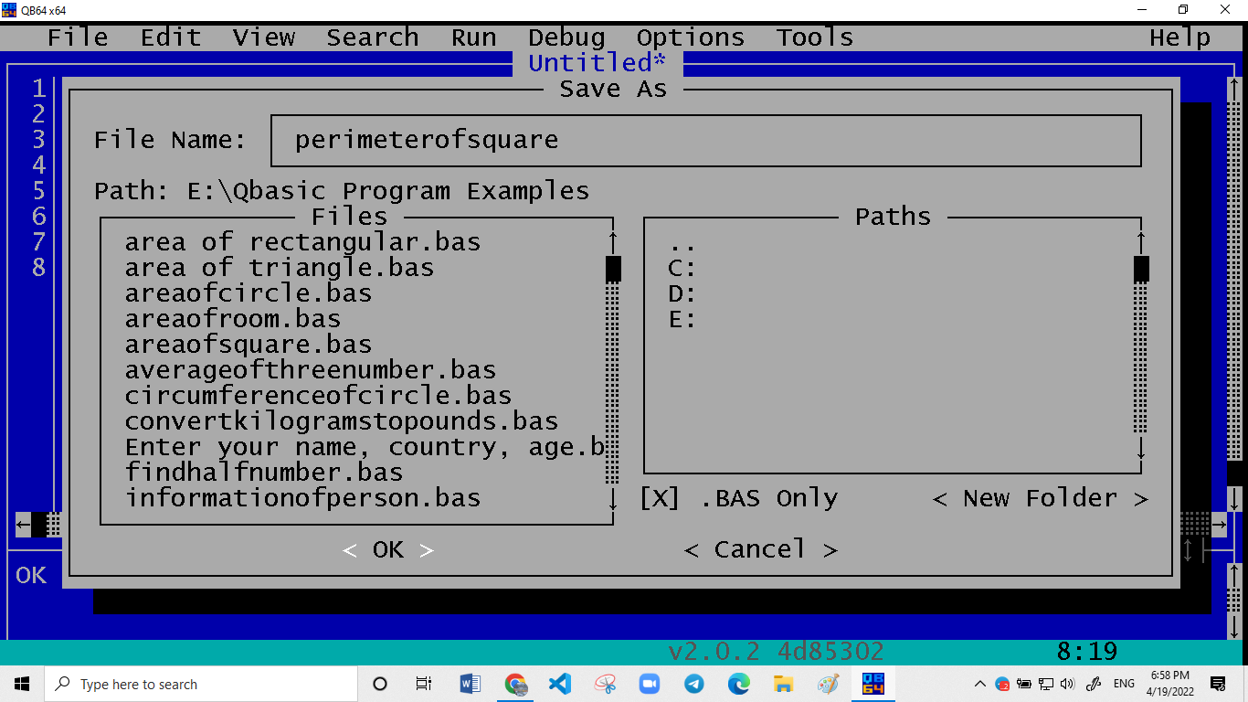The image size is (1248, 702).
Task: Click the File Name input field
Action: [x=706, y=141]
